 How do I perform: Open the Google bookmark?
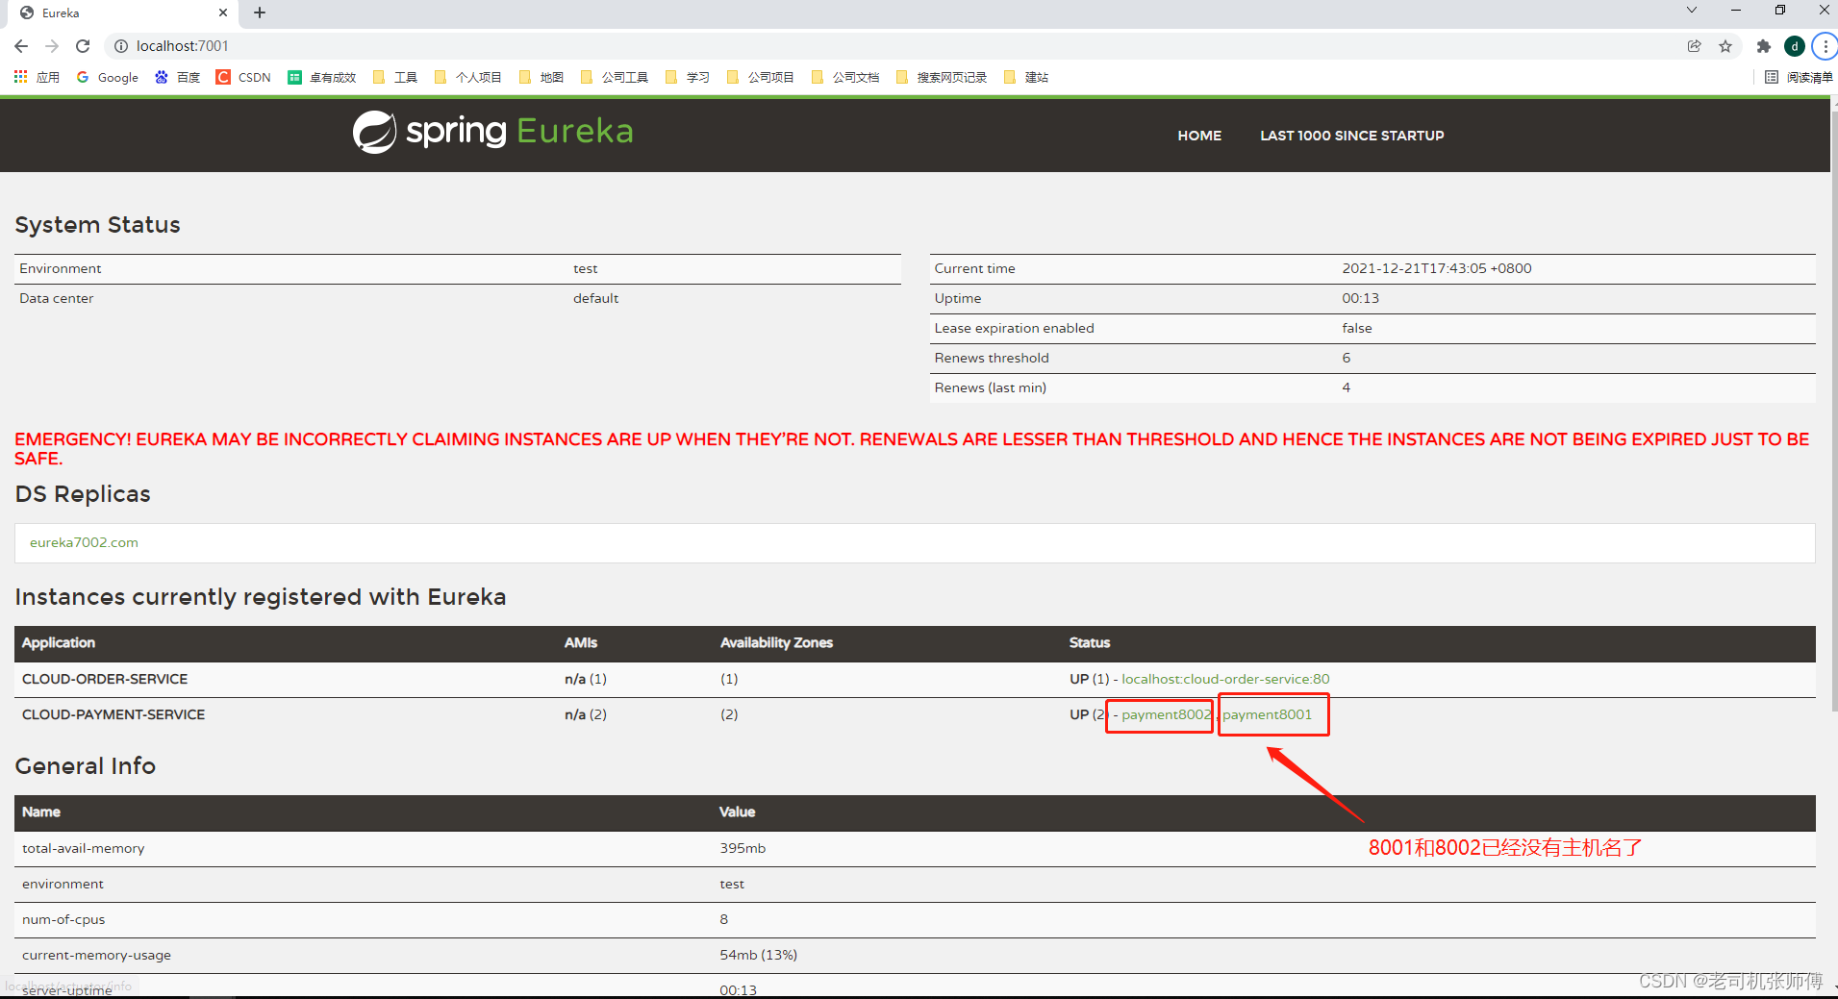108,77
